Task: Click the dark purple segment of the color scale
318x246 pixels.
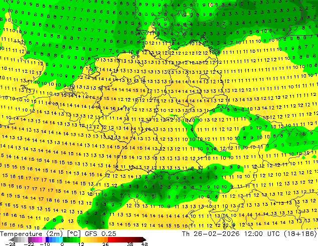Action: click(x=30, y=239)
